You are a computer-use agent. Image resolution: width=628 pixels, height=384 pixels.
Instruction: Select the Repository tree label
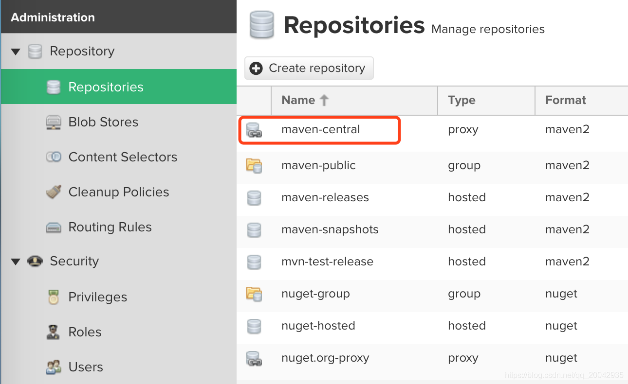pyautogui.click(x=82, y=51)
